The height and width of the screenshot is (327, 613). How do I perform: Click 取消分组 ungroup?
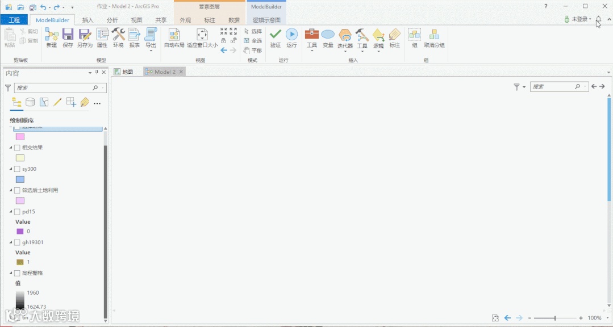point(435,38)
